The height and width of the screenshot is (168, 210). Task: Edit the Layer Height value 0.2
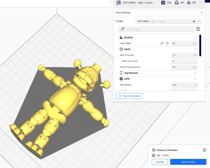click(x=184, y=43)
